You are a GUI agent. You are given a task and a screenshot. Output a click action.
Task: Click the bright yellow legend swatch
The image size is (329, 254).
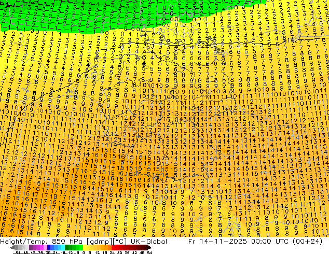point(85,247)
